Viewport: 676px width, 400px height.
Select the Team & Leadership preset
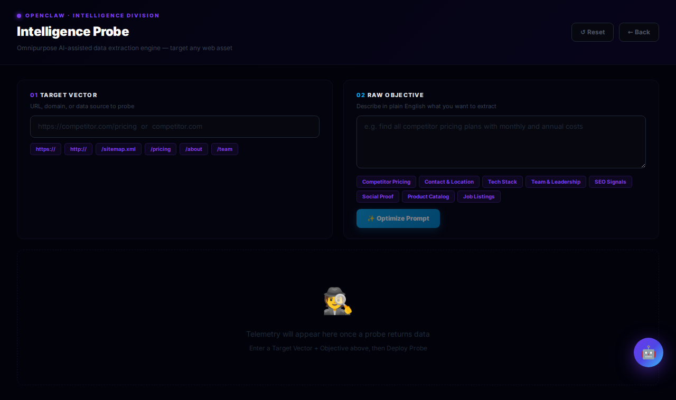(556, 182)
